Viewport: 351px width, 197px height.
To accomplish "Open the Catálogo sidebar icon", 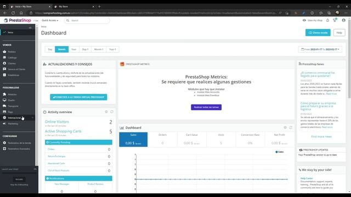I will (x=4, y=57).
